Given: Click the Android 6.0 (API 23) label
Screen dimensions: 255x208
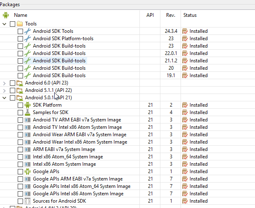Looking at the screenshot, I should 46,83.
